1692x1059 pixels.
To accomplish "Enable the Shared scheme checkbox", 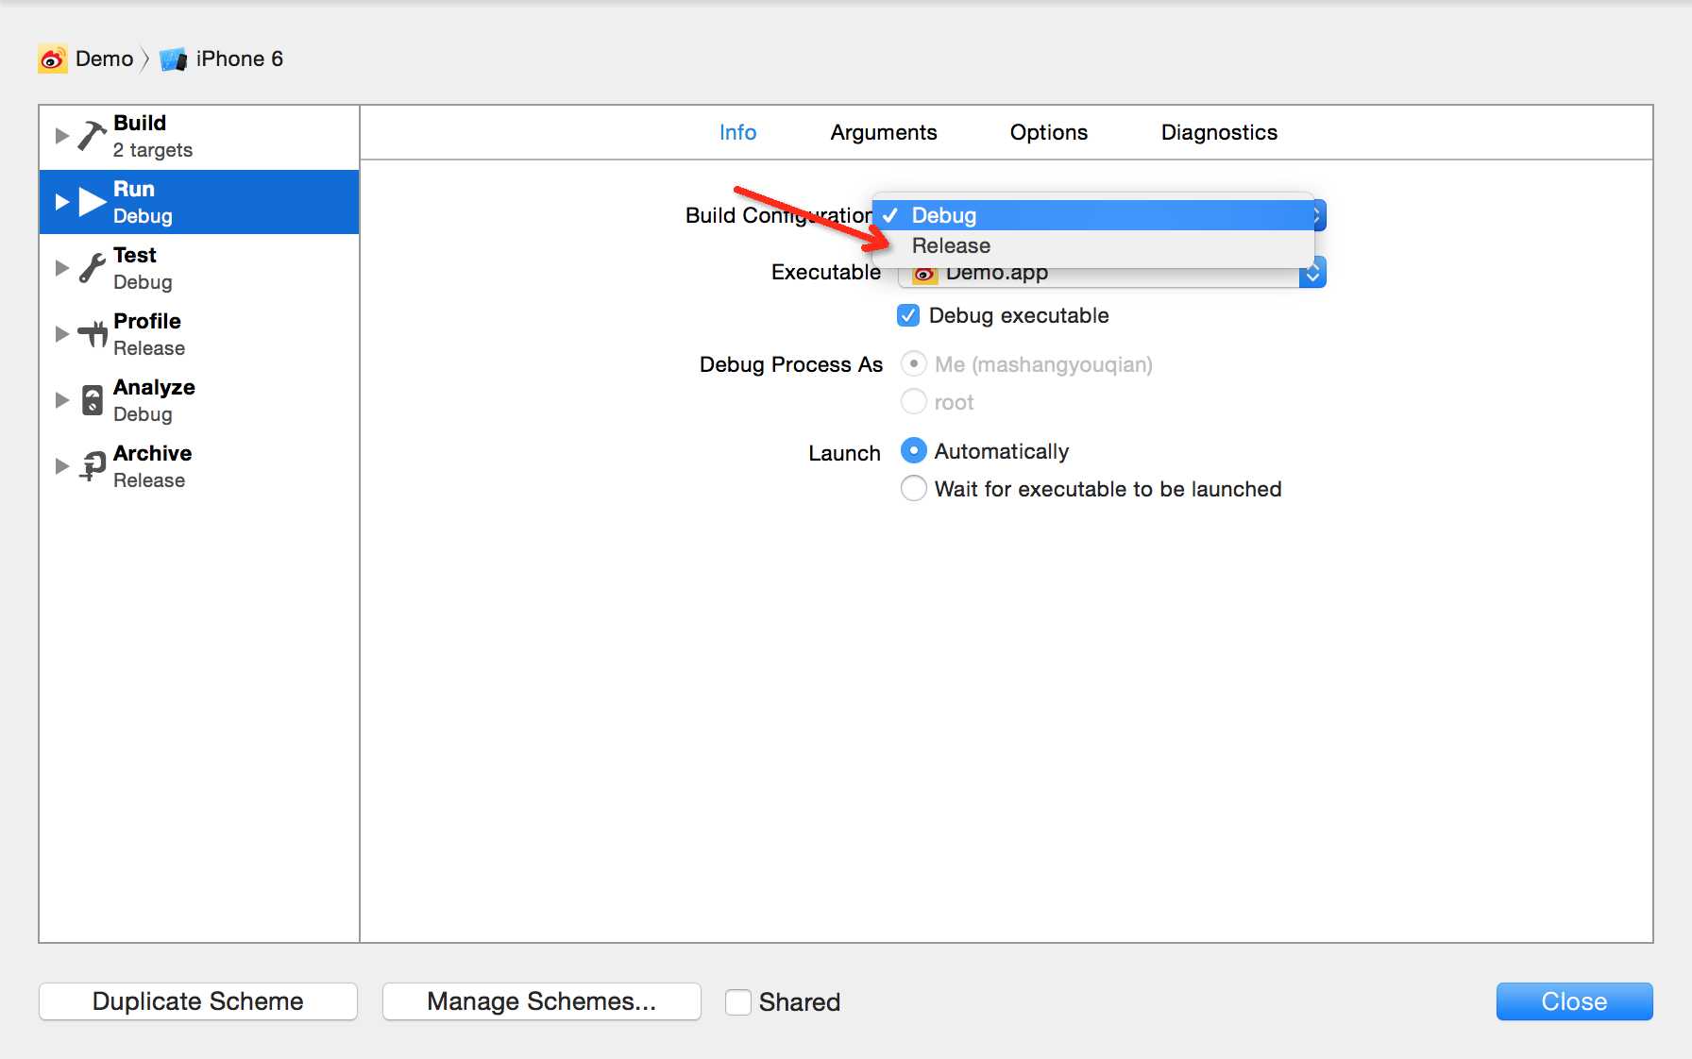I will tap(738, 1002).
